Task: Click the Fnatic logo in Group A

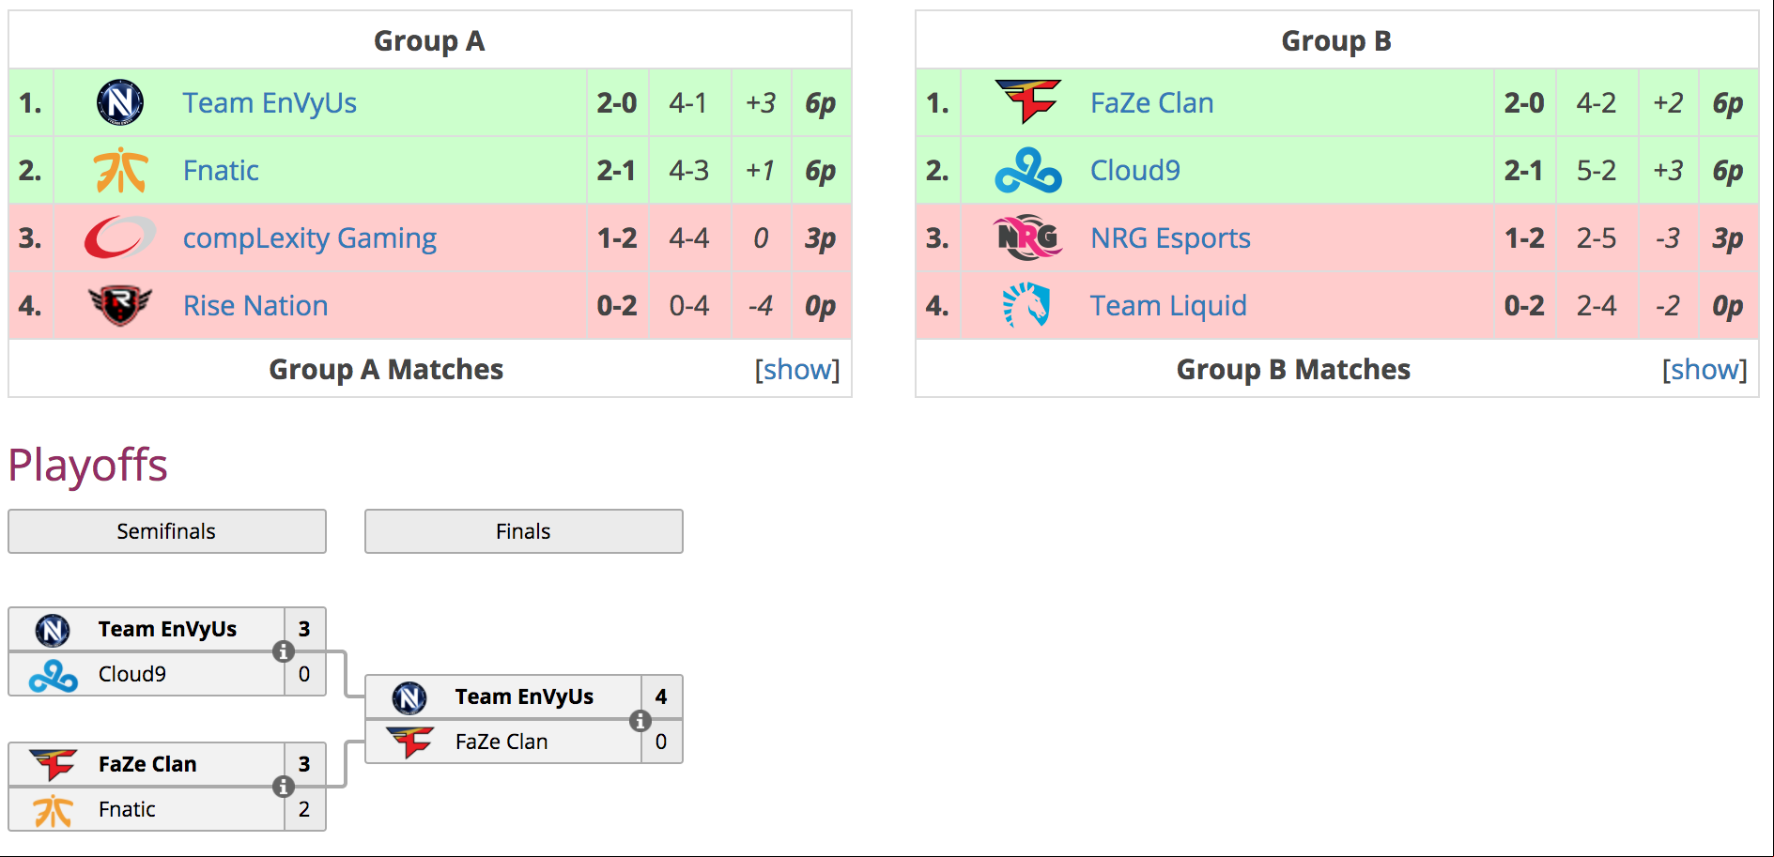Action: tap(120, 170)
